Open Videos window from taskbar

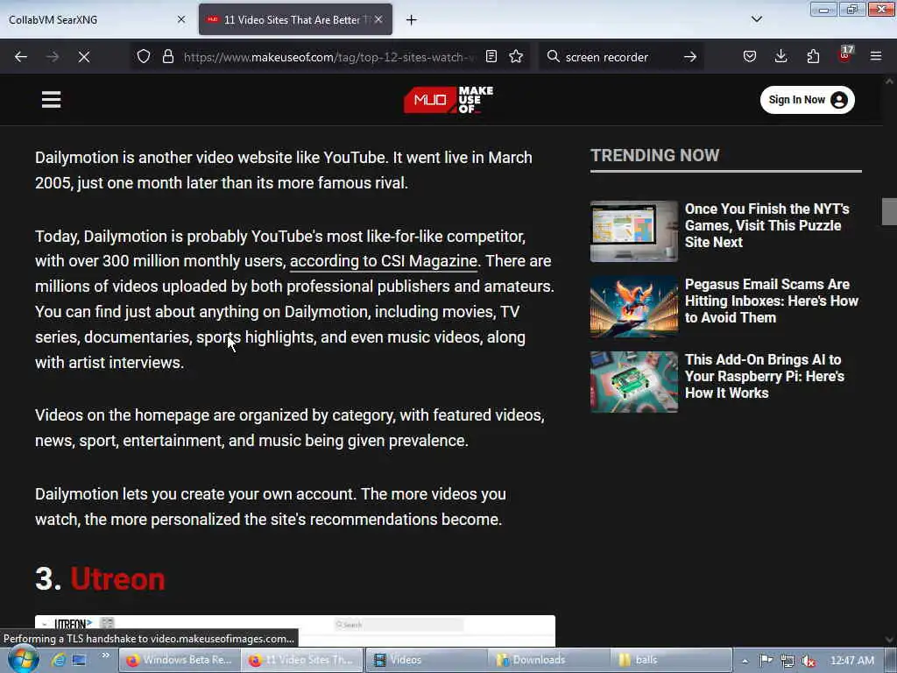point(427,660)
